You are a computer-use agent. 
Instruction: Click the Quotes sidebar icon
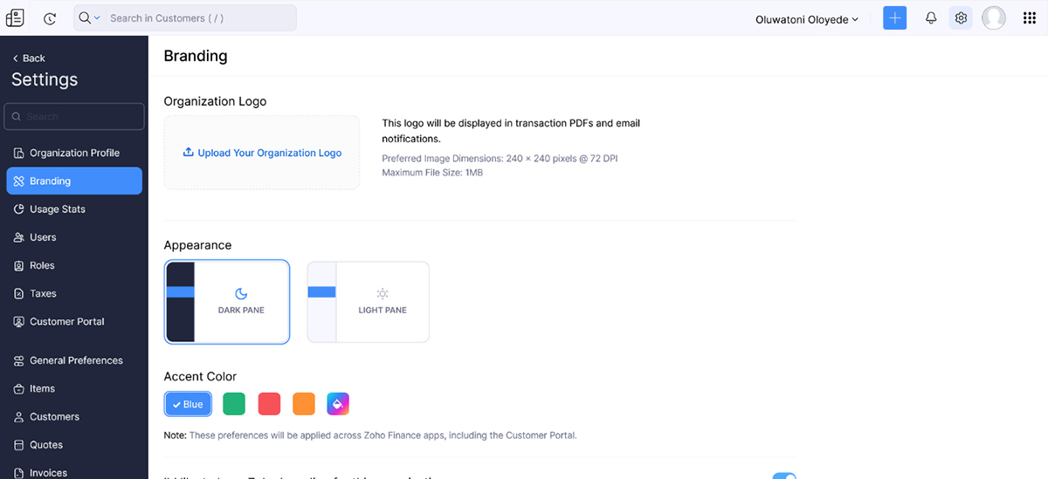click(19, 444)
